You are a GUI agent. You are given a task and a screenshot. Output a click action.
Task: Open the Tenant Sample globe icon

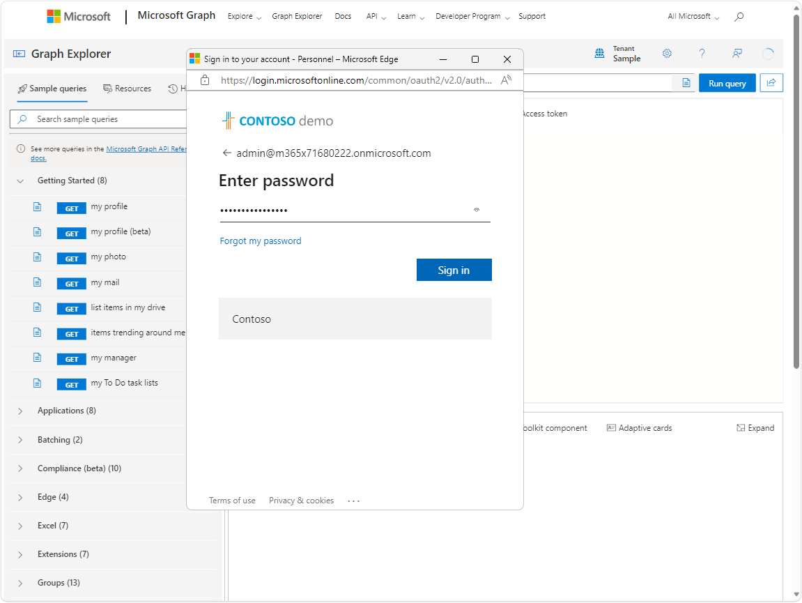coord(599,53)
